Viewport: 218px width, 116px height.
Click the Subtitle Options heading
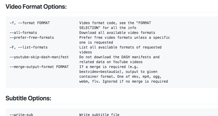click(28, 98)
